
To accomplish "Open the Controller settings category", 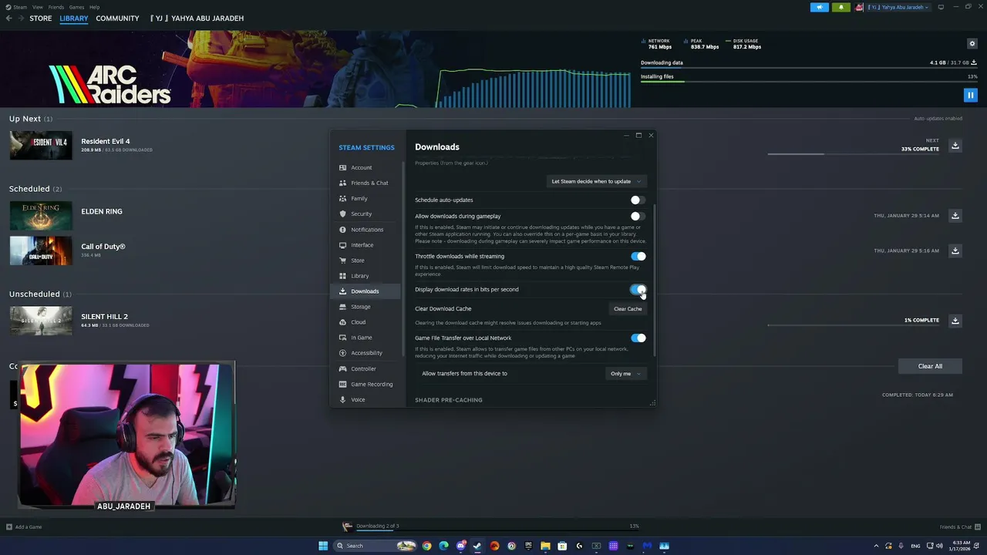I will 366,368.
